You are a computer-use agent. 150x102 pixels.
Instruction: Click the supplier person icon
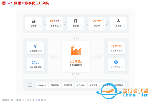click(118, 21)
